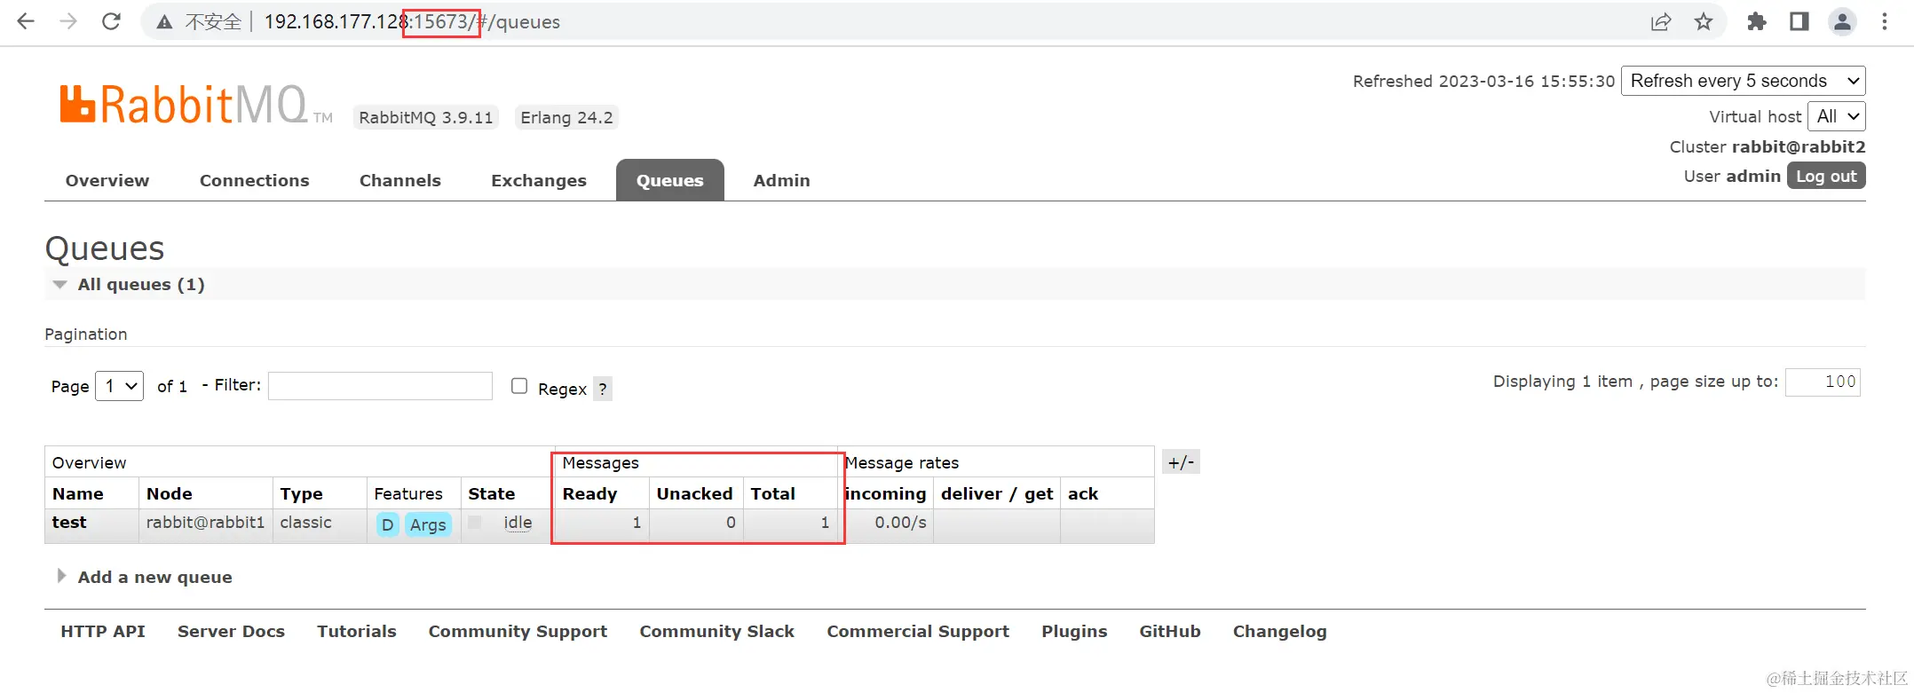
Task: Open the Page number dropdown
Action: point(119,386)
